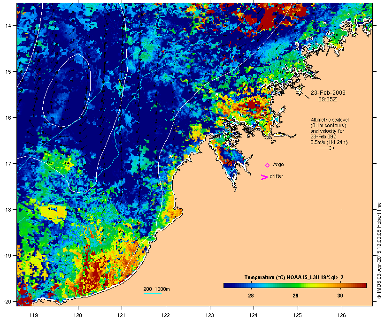Click latitude axis label '-16'
The height and width of the screenshot is (319, 385).
[x=7, y=118]
